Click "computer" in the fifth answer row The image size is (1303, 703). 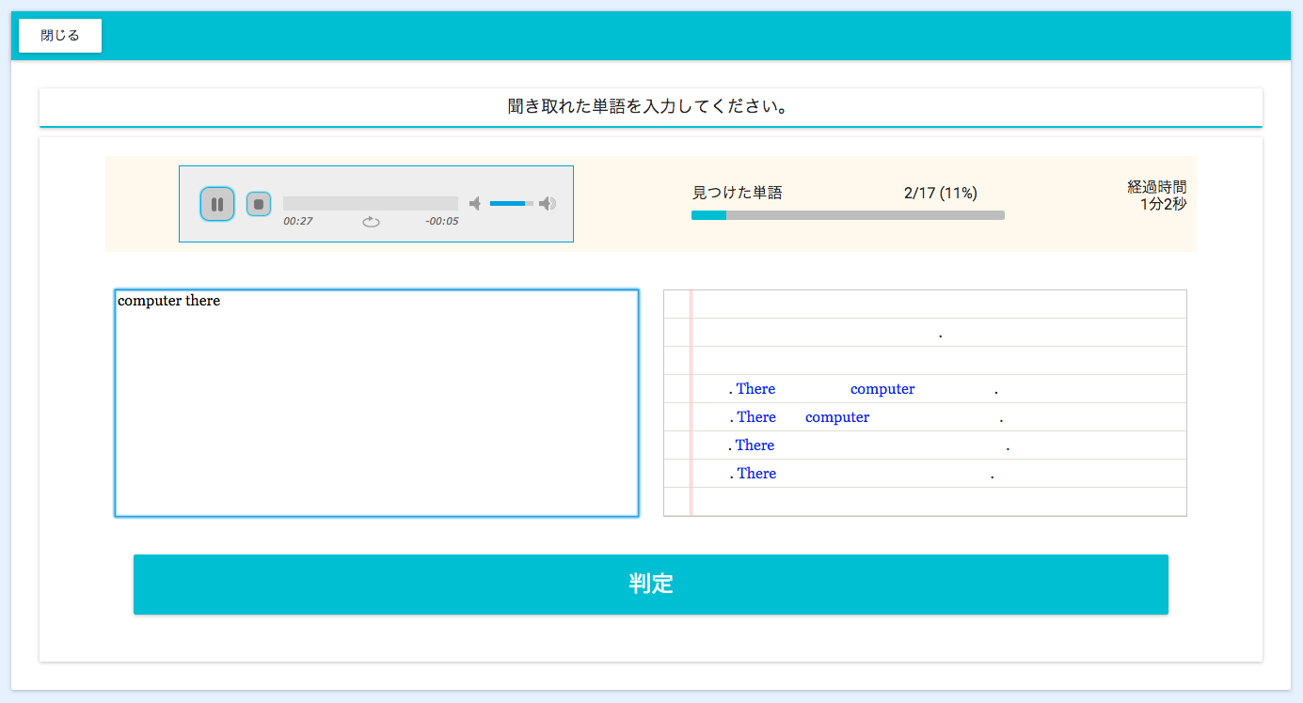click(x=837, y=417)
